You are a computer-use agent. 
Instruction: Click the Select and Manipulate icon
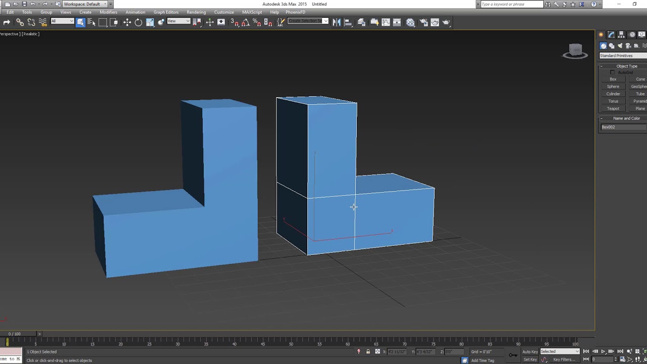click(209, 22)
